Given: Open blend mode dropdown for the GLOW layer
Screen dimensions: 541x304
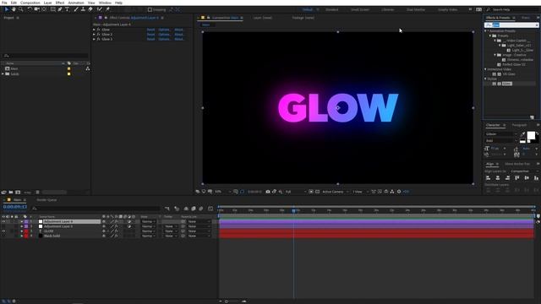Looking at the screenshot, I should coord(149,231).
